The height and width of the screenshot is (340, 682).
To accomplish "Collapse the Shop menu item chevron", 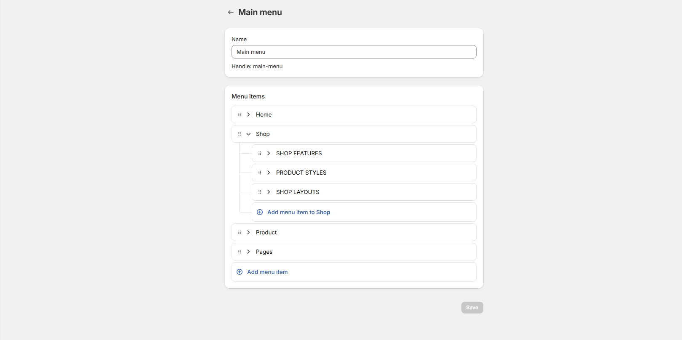I will (248, 134).
